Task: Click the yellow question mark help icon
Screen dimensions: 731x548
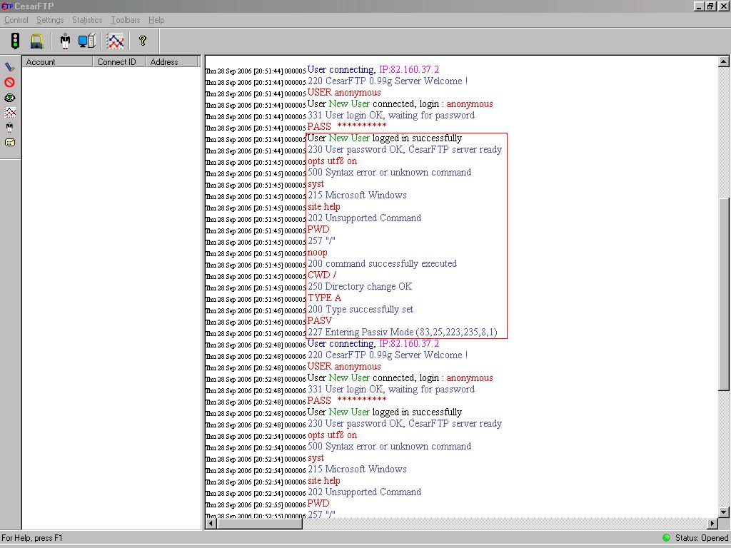Action: click(x=143, y=41)
